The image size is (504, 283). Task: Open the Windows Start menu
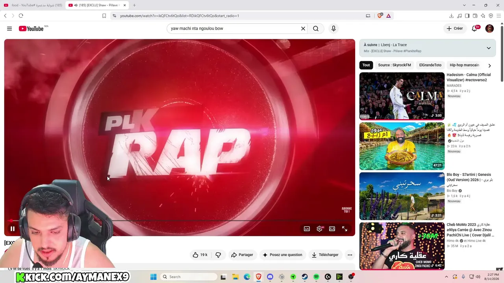[153, 277]
